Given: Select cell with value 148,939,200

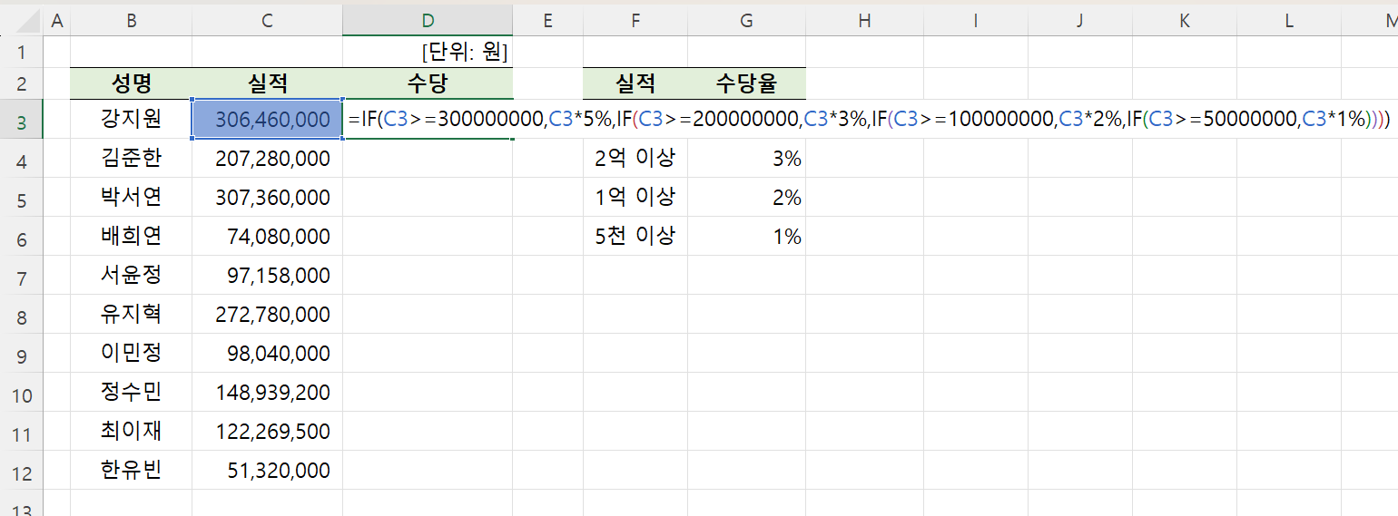Looking at the screenshot, I should [267, 393].
